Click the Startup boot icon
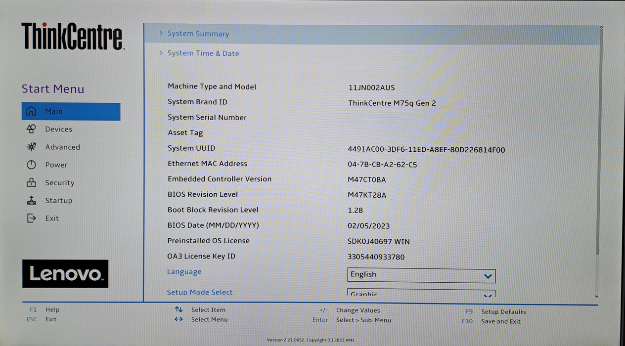 tap(31, 200)
